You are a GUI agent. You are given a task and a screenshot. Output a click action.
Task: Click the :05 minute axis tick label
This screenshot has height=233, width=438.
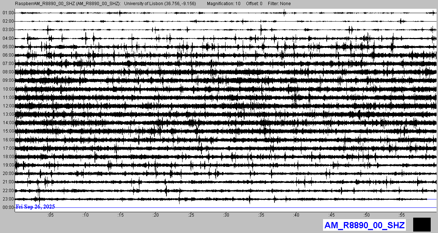pos(50,215)
